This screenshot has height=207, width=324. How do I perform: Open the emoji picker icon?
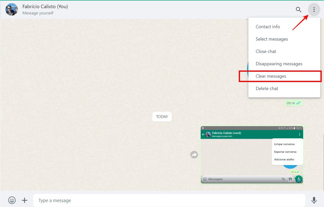coord(12,200)
